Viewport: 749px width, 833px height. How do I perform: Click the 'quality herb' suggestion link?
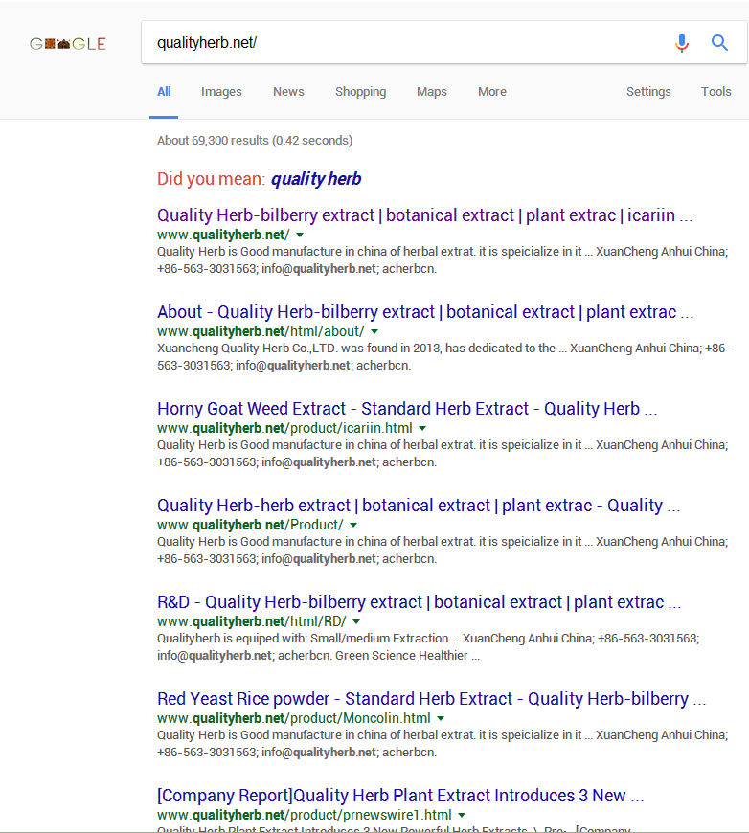click(x=316, y=179)
